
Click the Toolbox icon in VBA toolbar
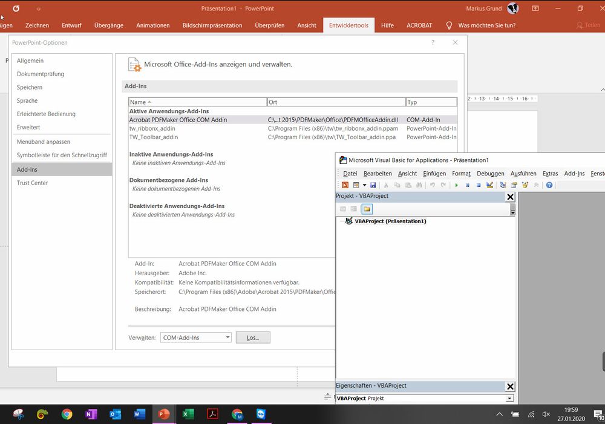536,185
